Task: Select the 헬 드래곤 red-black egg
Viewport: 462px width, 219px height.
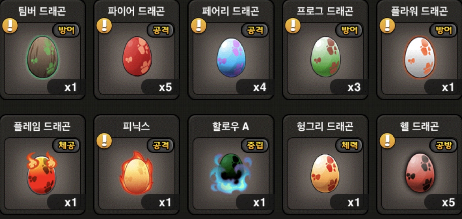Action: tap(420, 173)
